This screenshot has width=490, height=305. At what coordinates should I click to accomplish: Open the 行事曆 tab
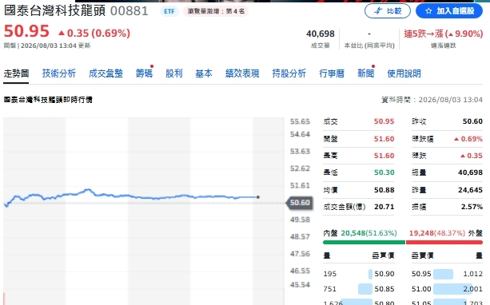[x=331, y=73]
